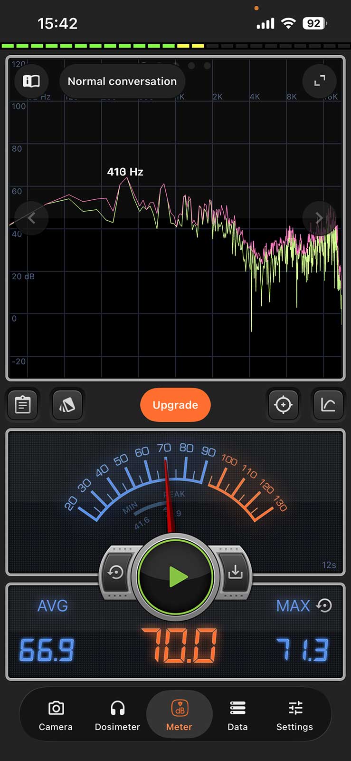The image size is (351, 761).
Task: Tap the analog decibel gauge needle
Action: 168,495
